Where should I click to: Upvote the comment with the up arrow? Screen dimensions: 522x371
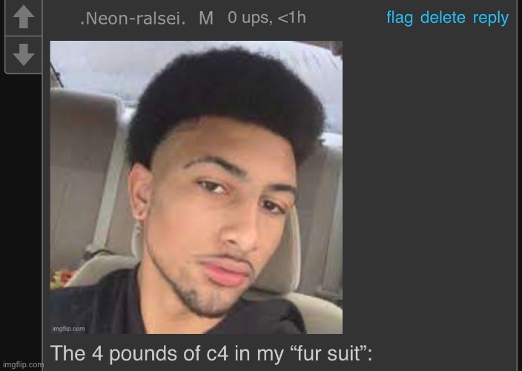pyautogui.click(x=23, y=17)
